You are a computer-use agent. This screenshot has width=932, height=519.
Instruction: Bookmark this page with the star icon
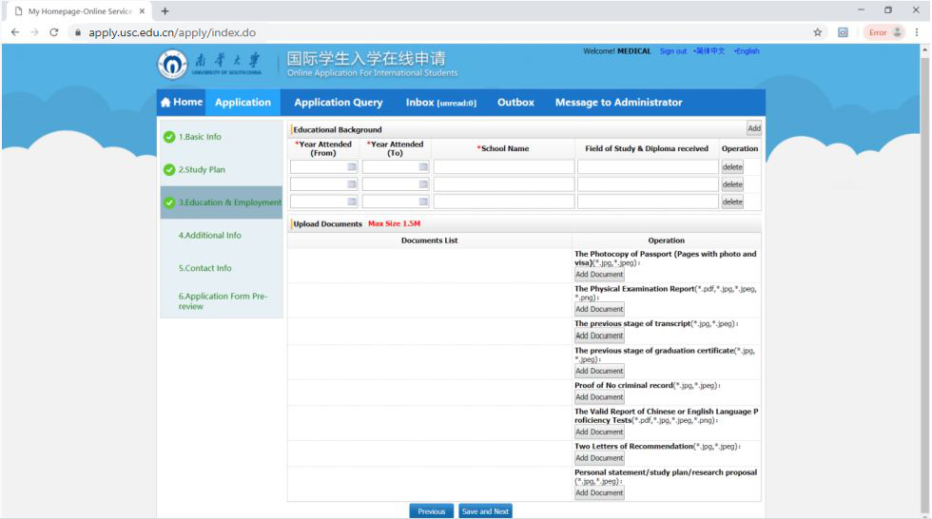818,32
